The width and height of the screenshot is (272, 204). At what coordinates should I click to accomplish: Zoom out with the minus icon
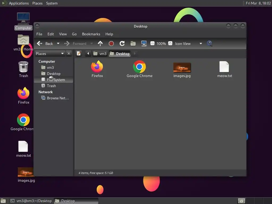coord(152,43)
